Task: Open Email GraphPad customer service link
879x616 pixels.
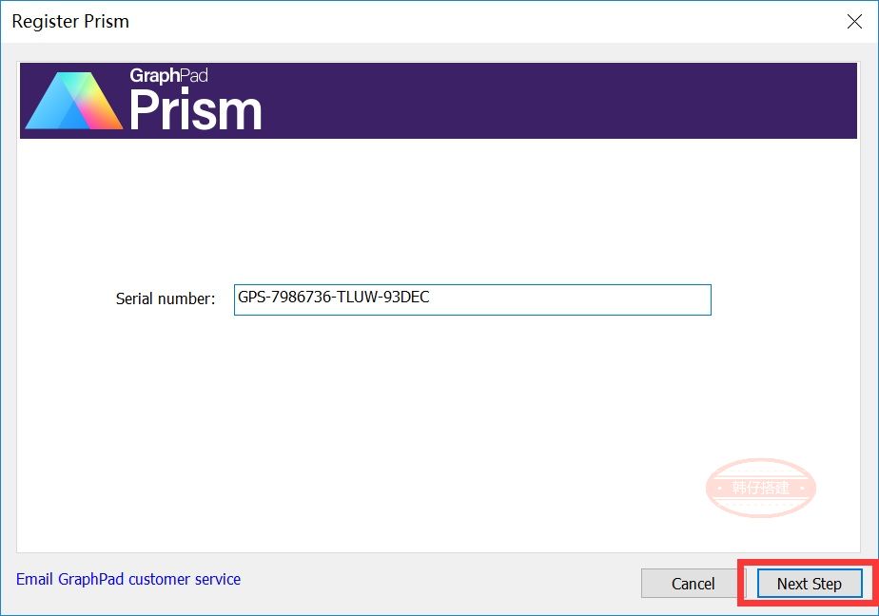Action: click(128, 579)
